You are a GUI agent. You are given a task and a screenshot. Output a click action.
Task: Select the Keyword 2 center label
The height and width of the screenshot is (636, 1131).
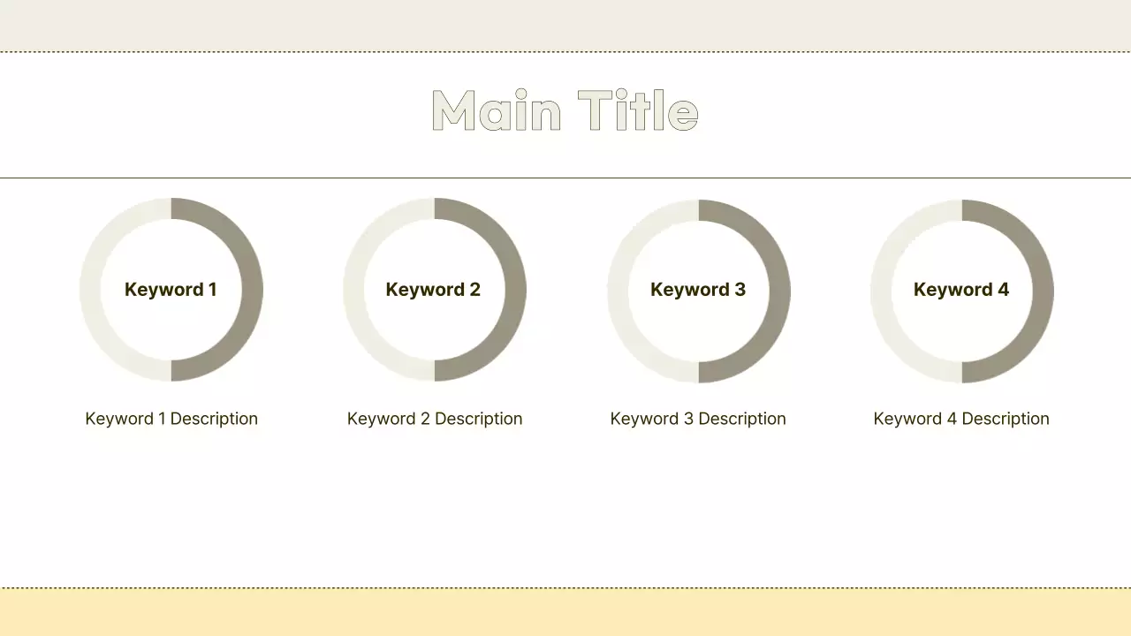click(x=433, y=290)
